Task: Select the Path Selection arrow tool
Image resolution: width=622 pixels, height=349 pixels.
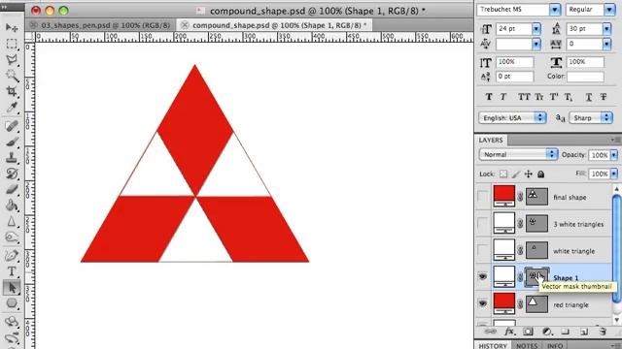Action: 12,288
